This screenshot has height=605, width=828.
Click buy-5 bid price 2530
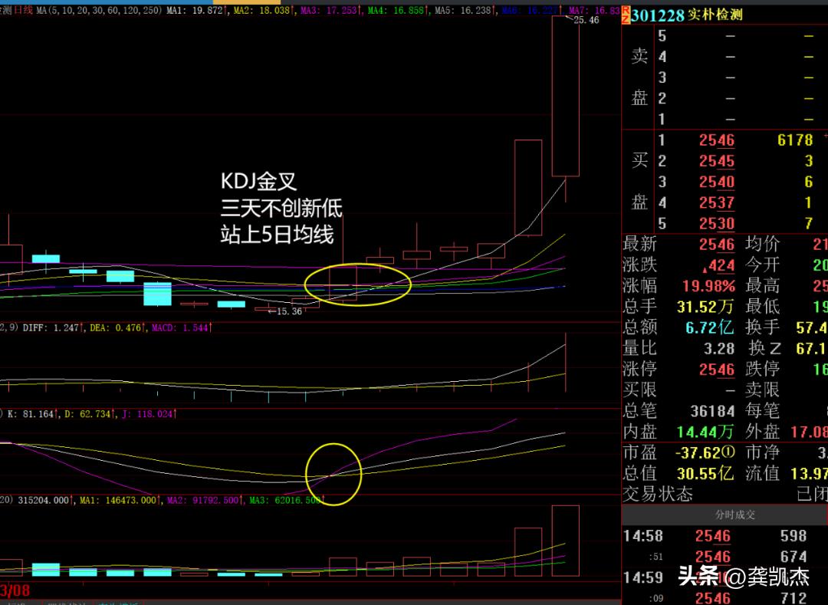coord(717,223)
